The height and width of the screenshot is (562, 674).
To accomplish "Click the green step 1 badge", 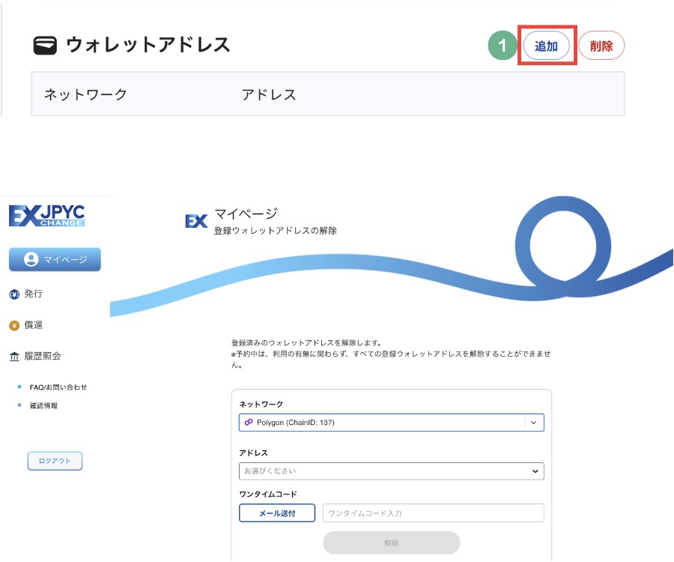I will pyautogui.click(x=503, y=46).
